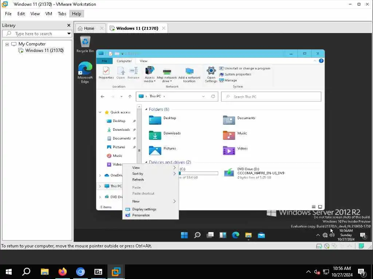Open Music folder in Folders section

(x=235, y=135)
